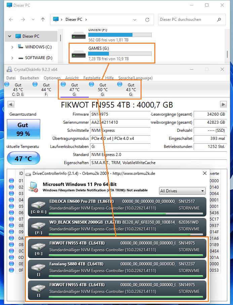
Task: Select Fanxiang S880 4TB drive entry
Action: click(117, 269)
